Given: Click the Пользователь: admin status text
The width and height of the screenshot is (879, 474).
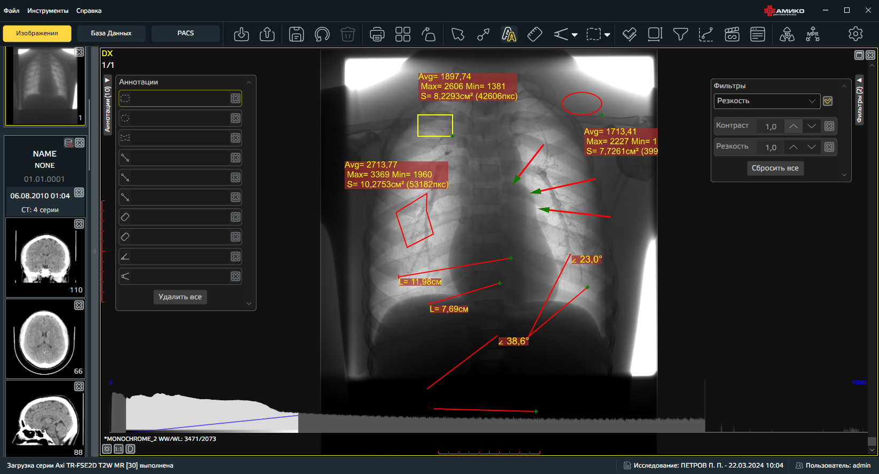Looking at the screenshot, I should pyautogui.click(x=838, y=465).
